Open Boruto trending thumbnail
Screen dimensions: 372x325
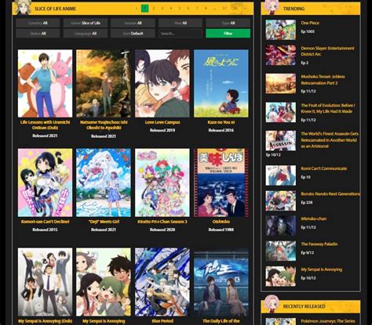pos(281,200)
